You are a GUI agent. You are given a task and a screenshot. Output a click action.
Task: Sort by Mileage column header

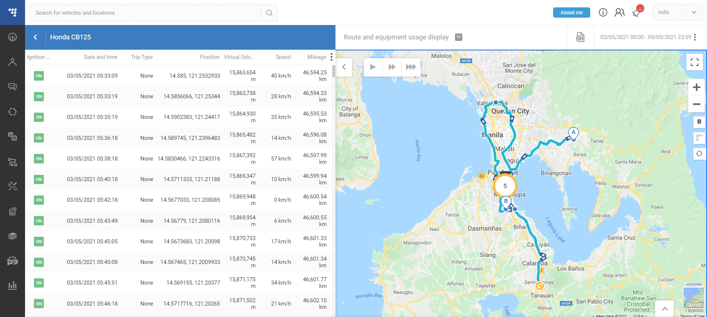click(317, 57)
